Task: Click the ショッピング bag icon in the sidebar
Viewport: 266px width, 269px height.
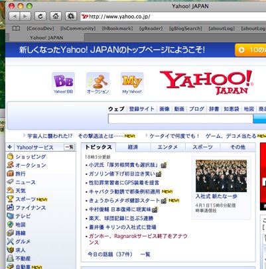Action: (x=10, y=156)
